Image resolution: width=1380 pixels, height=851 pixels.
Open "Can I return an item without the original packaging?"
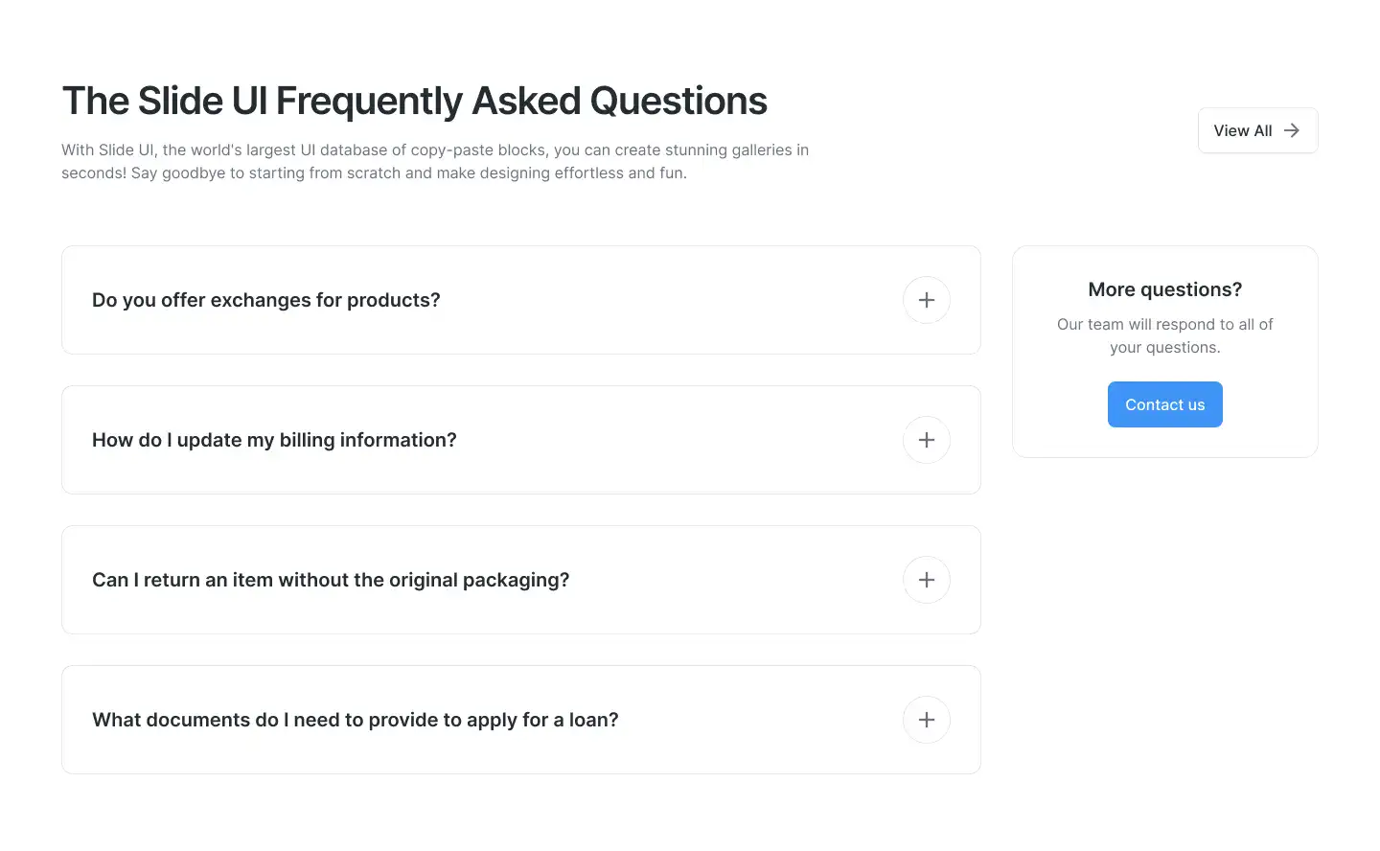331,580
